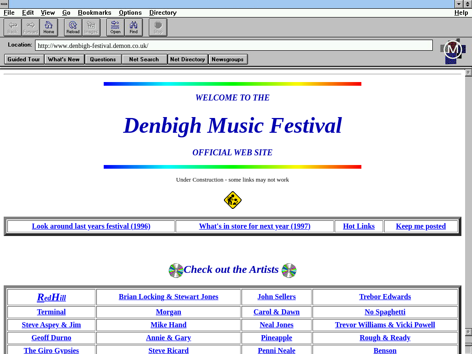Click the Open location toolbar button
Image resolution: width=472 pixels, height=354 pixels.
115,27
